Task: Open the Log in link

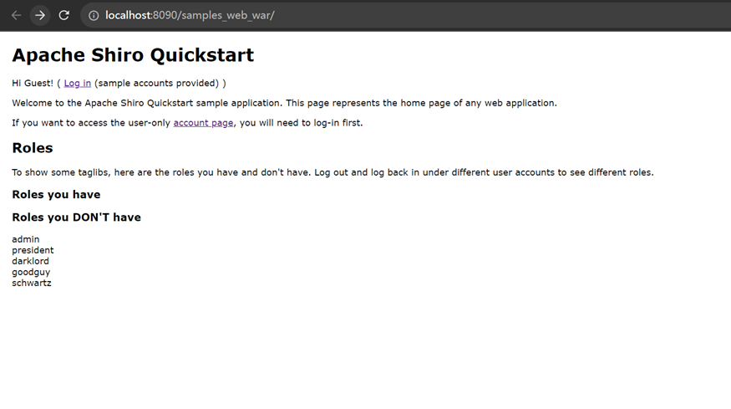Action: [x=78, y=83]
